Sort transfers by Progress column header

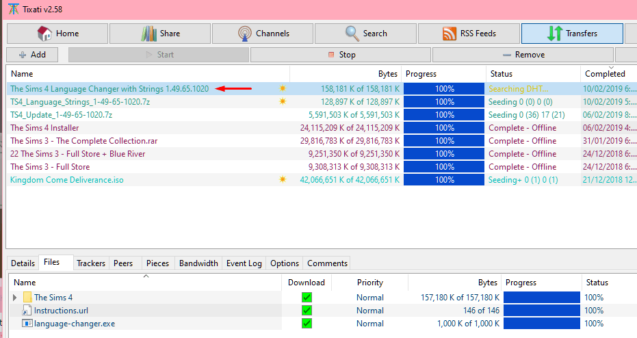coord(443,73)
